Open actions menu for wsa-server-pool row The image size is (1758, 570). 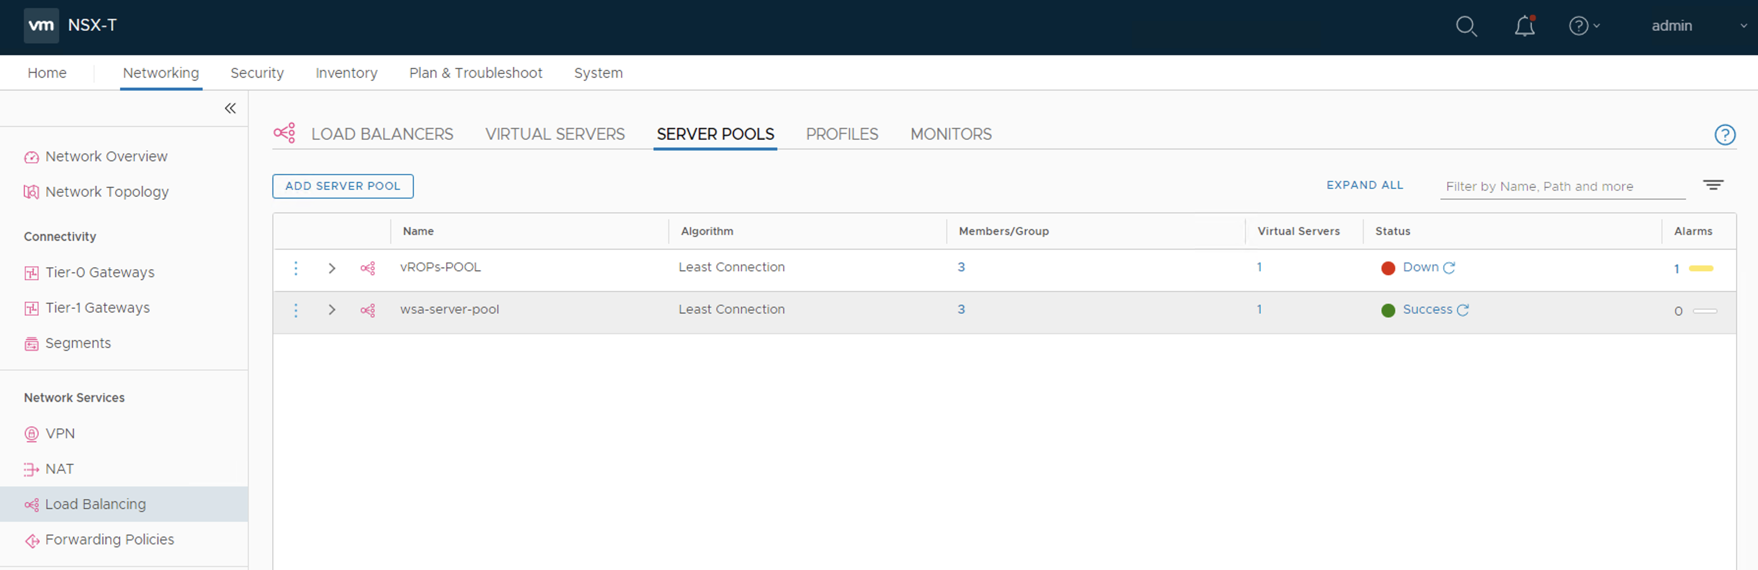tap(295, 311)
